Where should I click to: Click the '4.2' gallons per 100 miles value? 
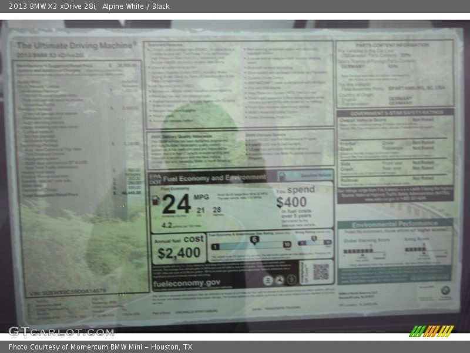pyautogui.click(x=167, y=225)
